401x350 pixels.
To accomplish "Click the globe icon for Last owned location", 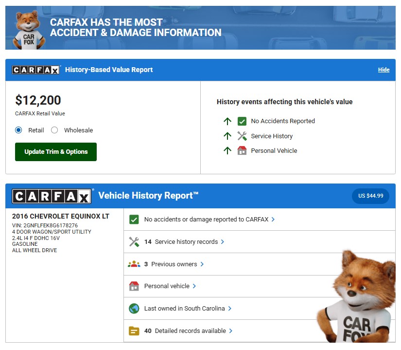I will [x=134, y=309].
